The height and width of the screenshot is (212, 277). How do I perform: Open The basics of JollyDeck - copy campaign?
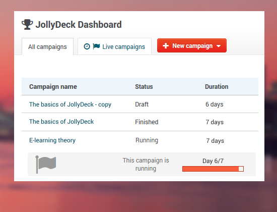pos(70,104)
